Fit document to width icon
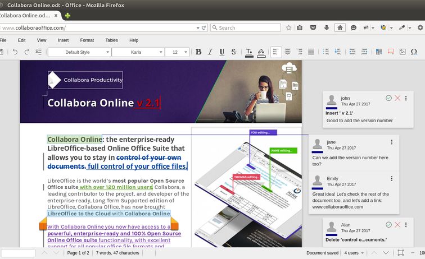Screen dimensions: 425x259 click(401, 253)
